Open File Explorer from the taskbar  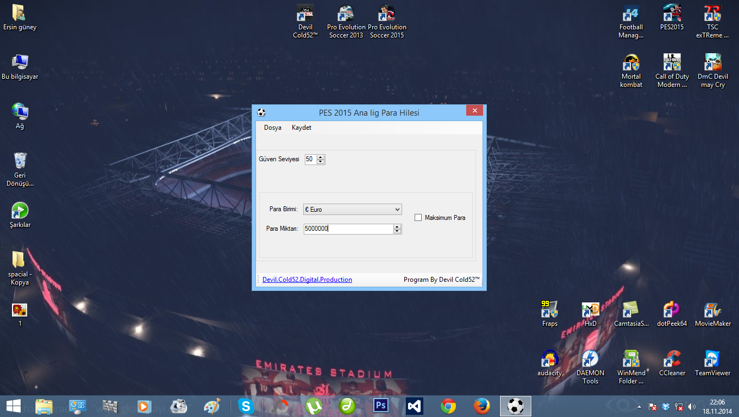coord(43,406)
